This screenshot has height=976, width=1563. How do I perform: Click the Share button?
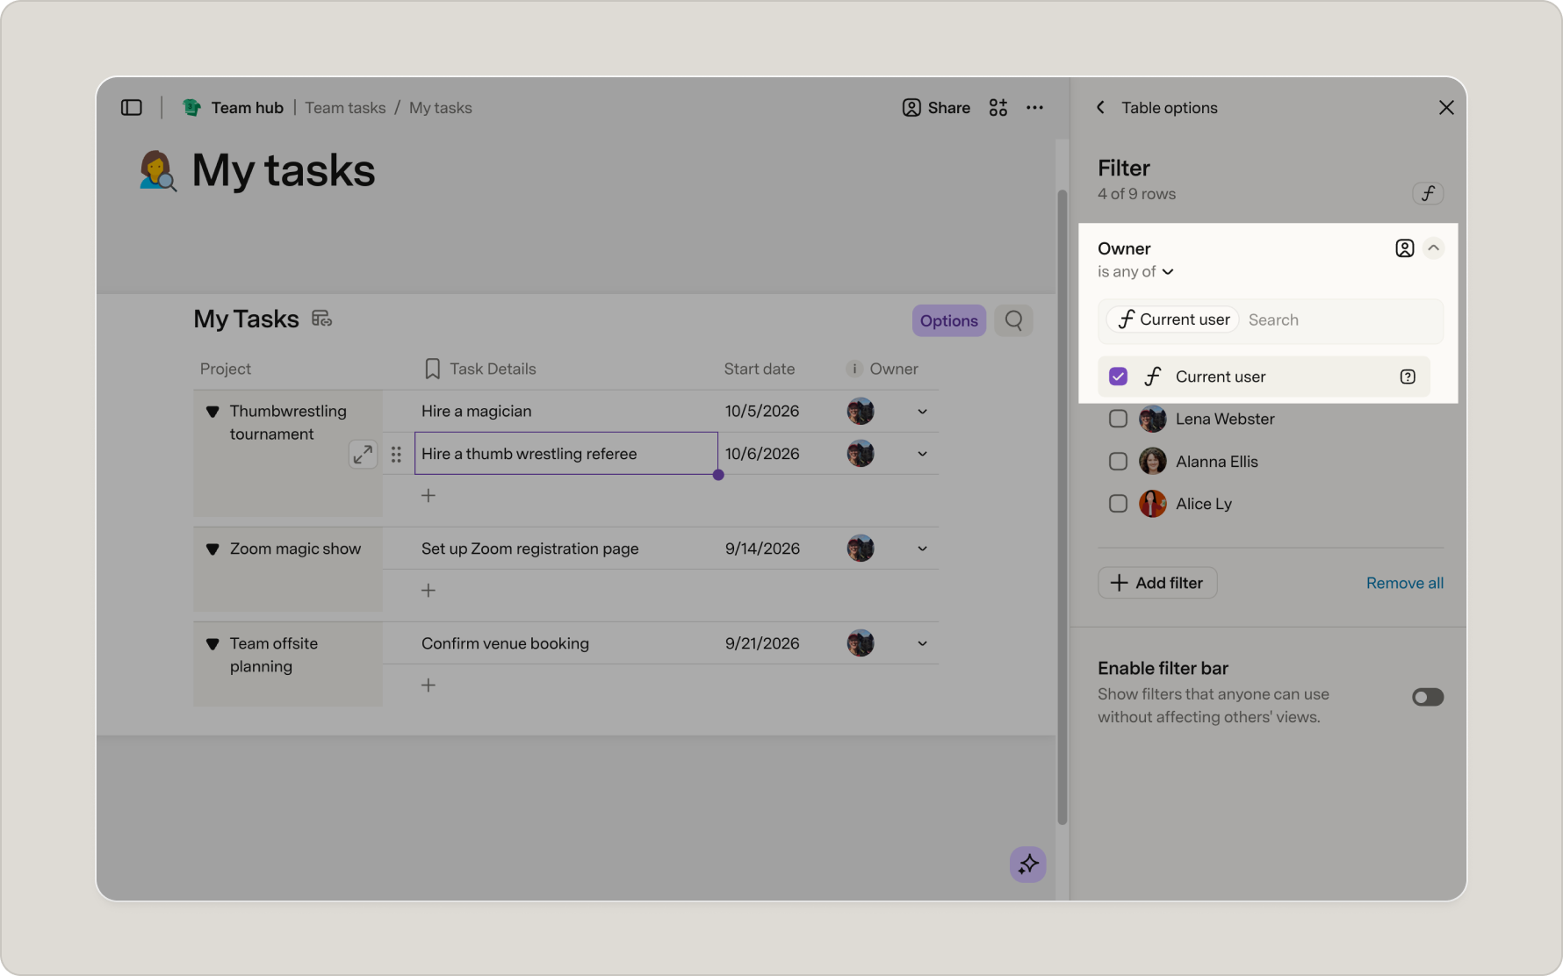[936, 108]
